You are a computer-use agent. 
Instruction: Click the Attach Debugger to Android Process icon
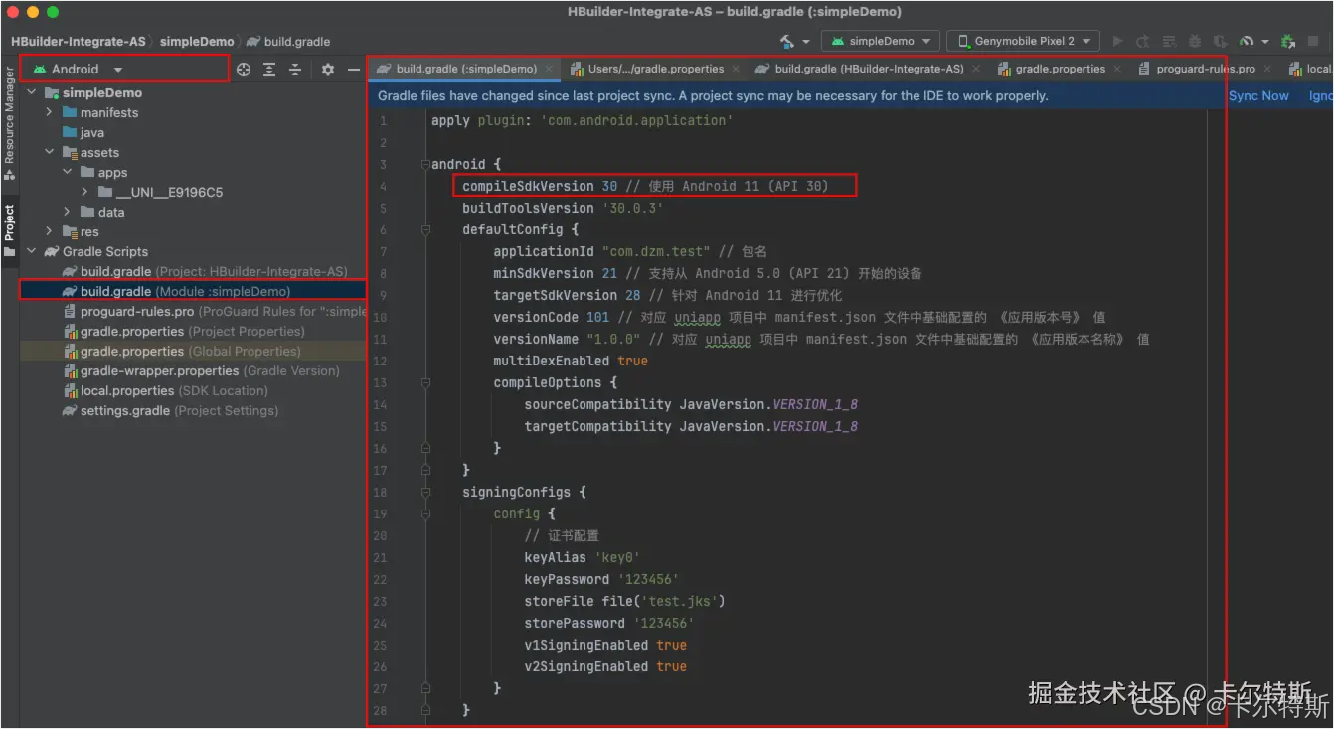coord(1288,41)
